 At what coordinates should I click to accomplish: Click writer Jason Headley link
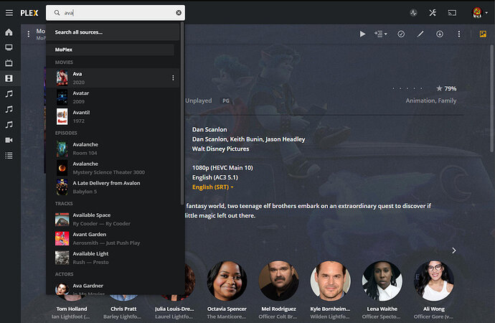(286, 139)
